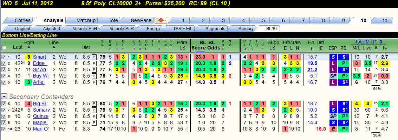Viewport: 398px width, 140px height.
Task: Open the Somarv horse link
Action: pyautogui.click(x=41, y=110)
